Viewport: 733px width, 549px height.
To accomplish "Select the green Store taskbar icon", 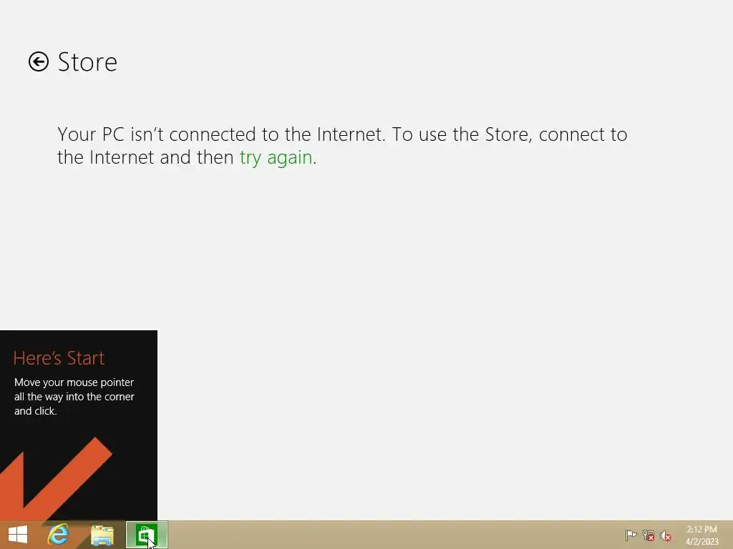I will tap(146, 535).
